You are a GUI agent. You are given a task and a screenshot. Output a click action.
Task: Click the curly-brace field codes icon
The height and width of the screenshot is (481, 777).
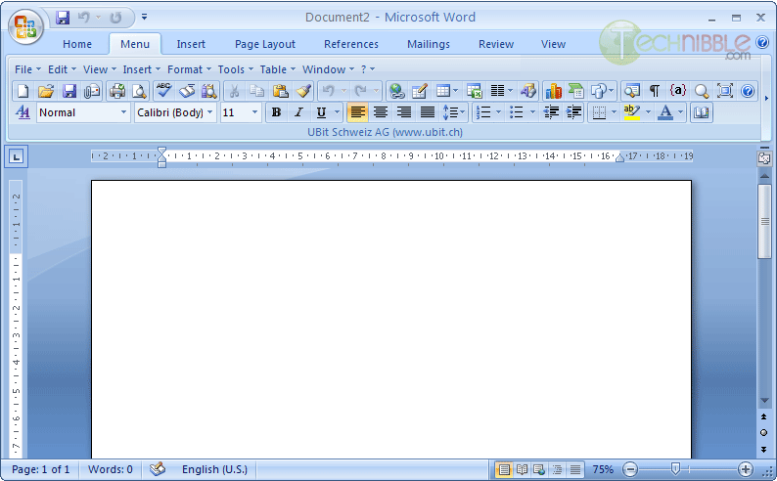[677, 91]
